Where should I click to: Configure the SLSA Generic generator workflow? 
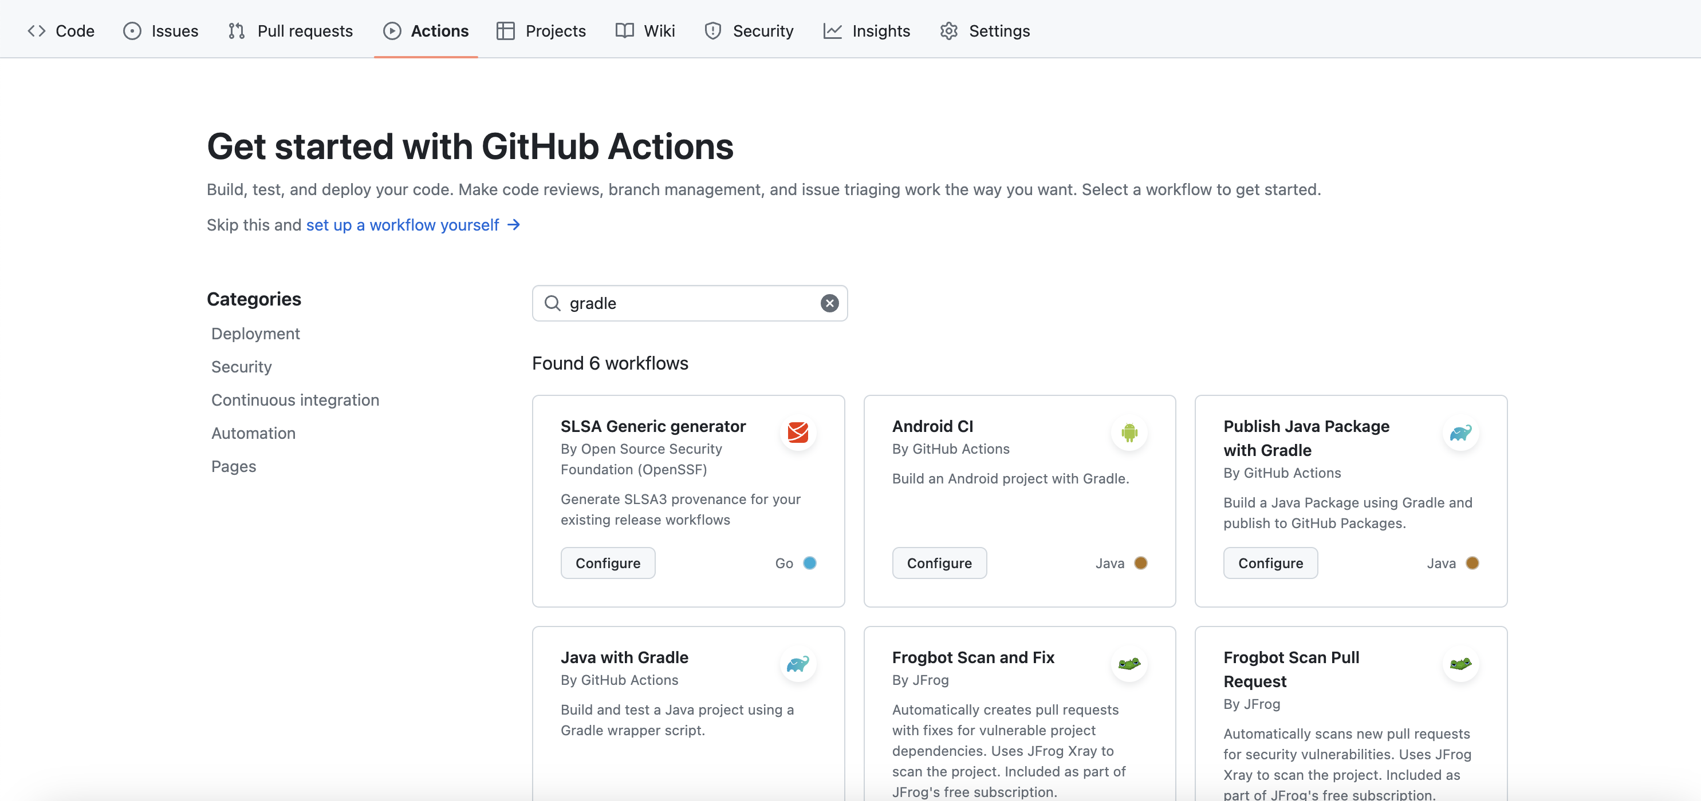click(608, 563)
